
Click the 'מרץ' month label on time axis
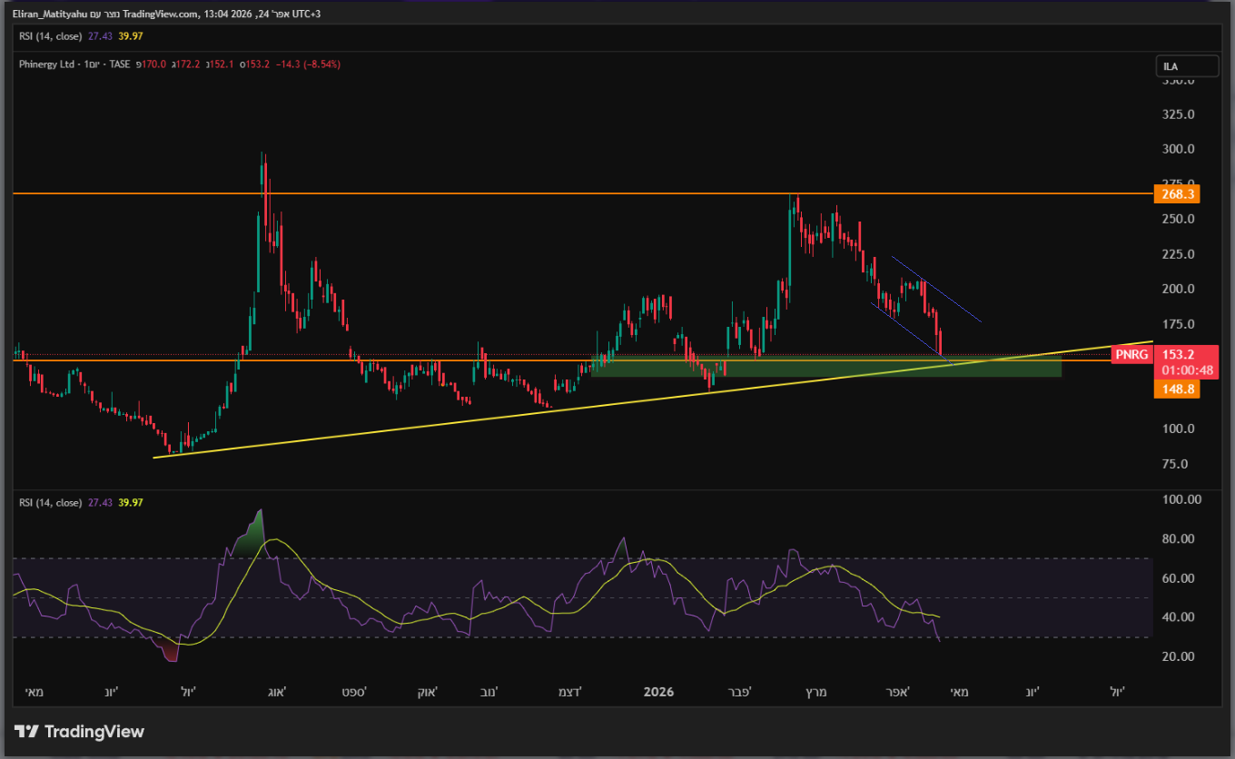[812, 692]
